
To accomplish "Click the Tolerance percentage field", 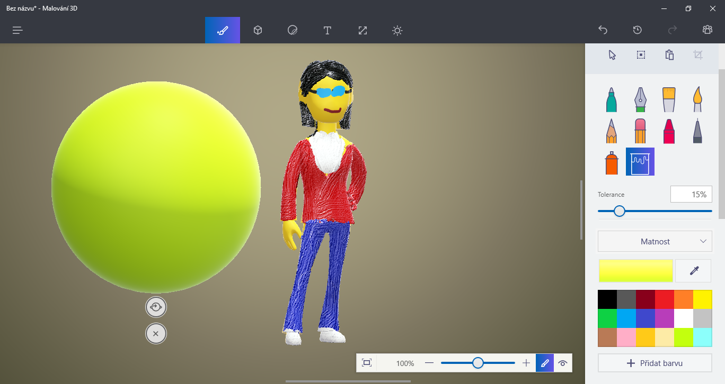I will [691, 194].
